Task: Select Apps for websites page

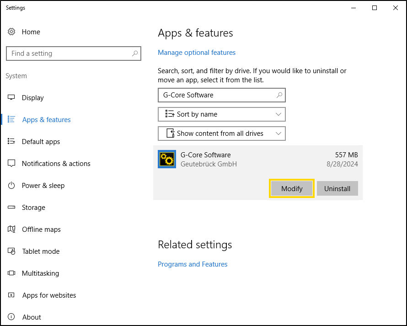Action: [x=49, y=295]
